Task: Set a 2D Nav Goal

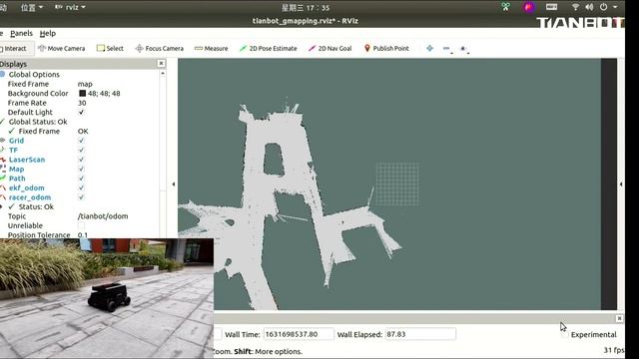Action: point(330,49)
